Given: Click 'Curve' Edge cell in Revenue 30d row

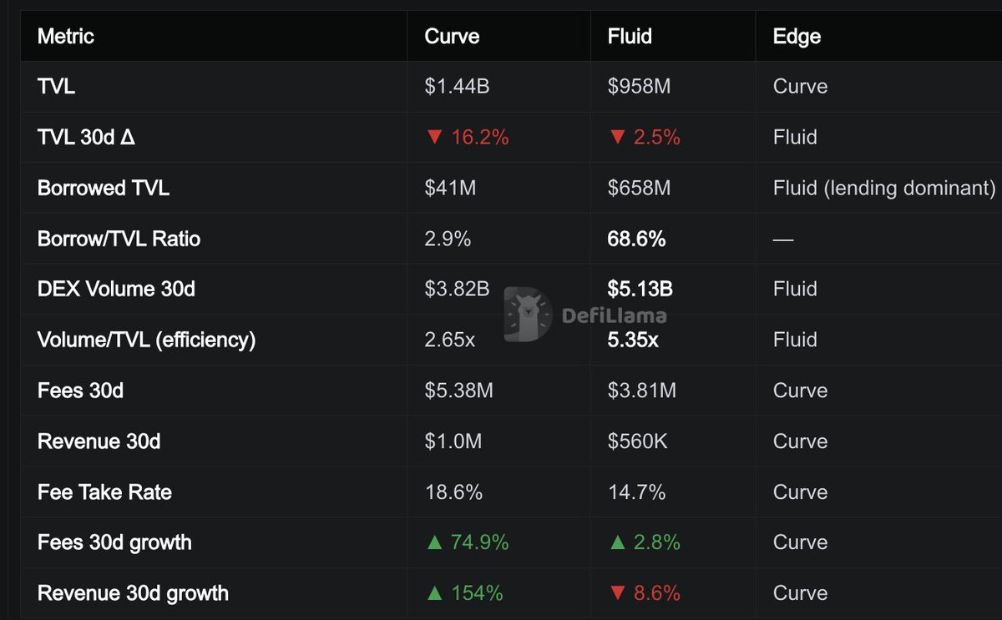Looking at the screenshot, I should coord(800,441).
